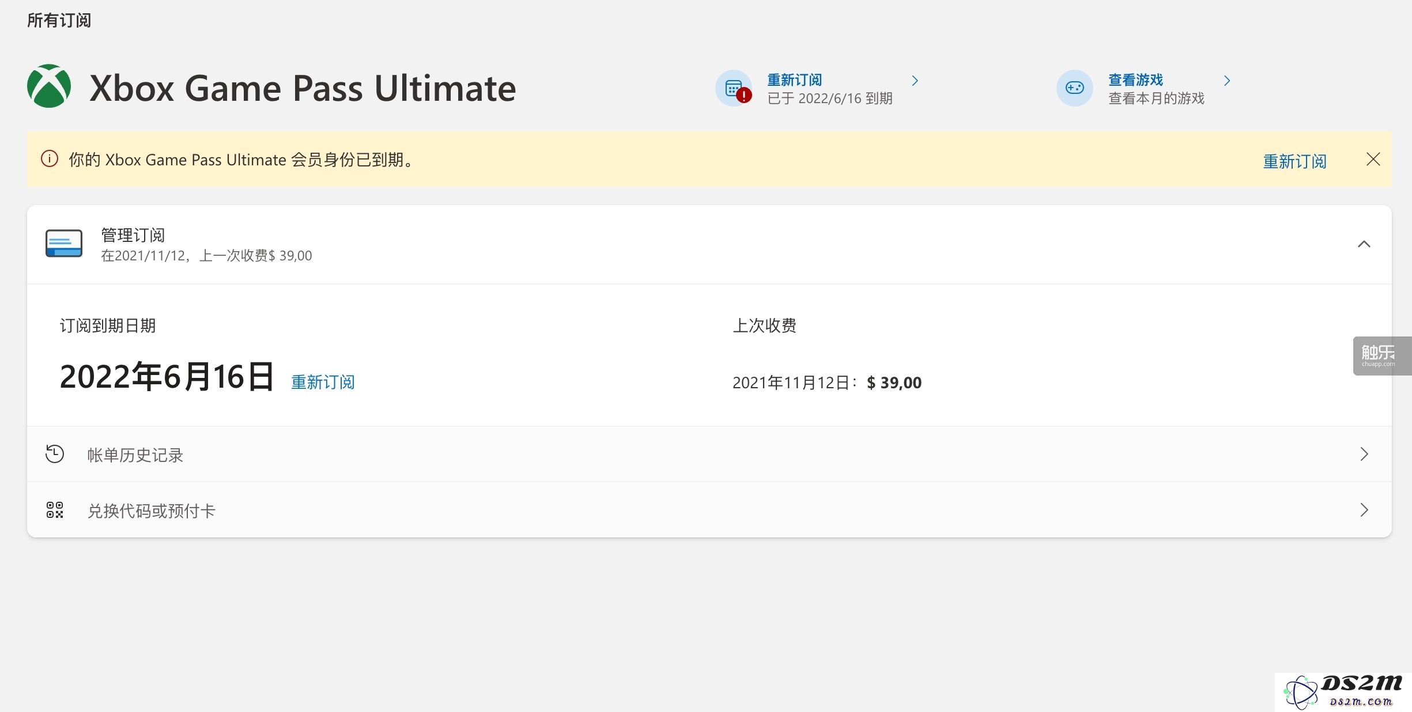
Task: Click 重新订阅 link in header
Action: [794, 80]
